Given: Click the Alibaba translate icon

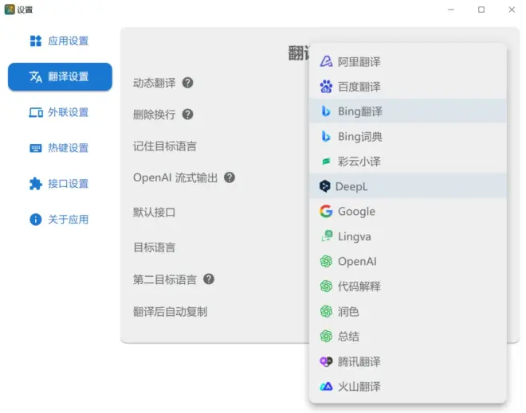Looking at the screenshot, I should (x=325, y=61).
